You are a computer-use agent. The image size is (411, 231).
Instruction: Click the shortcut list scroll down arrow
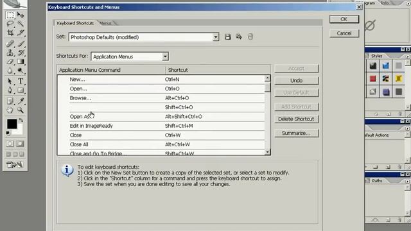coord(267,151)
